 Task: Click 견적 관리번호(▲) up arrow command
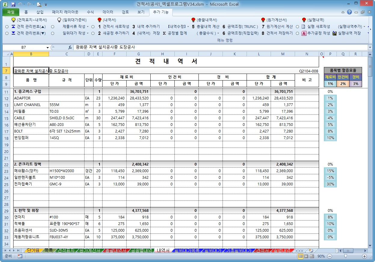click(28, 26)
